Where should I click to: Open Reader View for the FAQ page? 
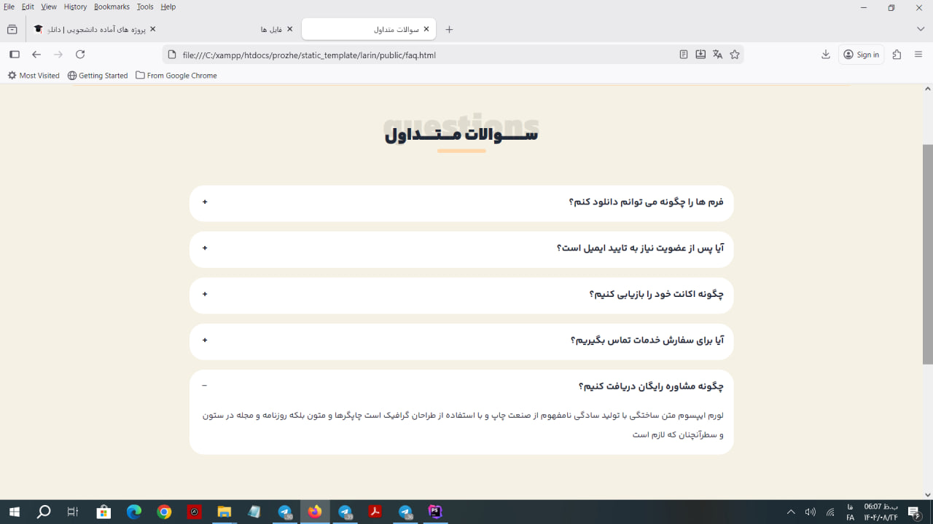[x=683, y=54]
